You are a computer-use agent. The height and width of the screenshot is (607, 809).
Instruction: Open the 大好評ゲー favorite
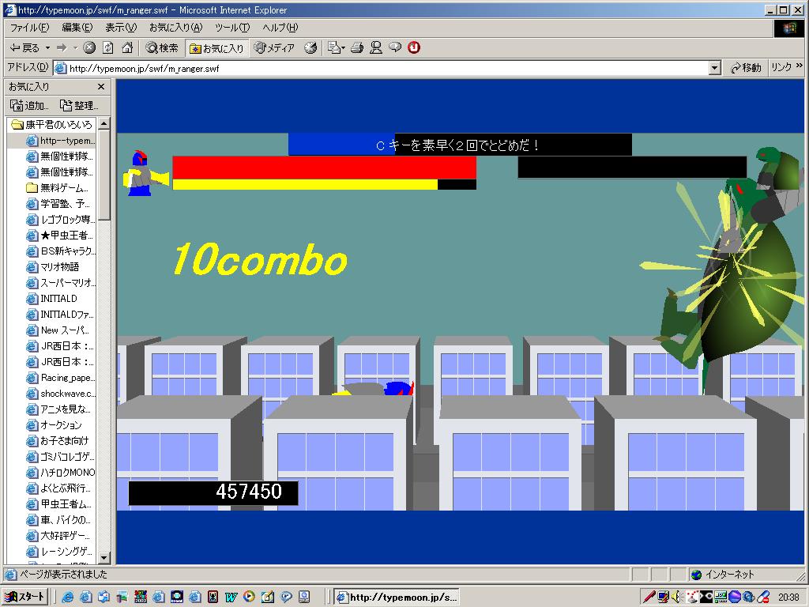click(58, 536)
